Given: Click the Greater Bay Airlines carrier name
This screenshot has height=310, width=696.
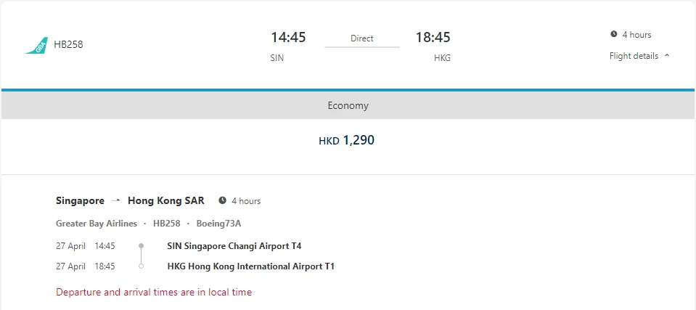Looking at the screenshot, I should coord(97,224).
